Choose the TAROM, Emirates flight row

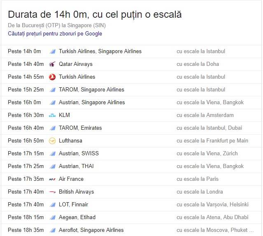coord(80,128)
